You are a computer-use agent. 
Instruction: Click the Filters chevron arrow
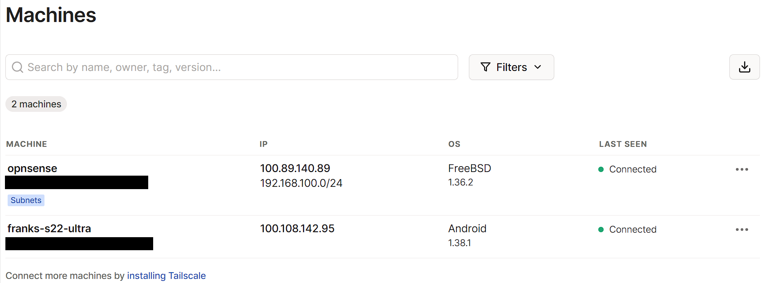pos(538,67)
